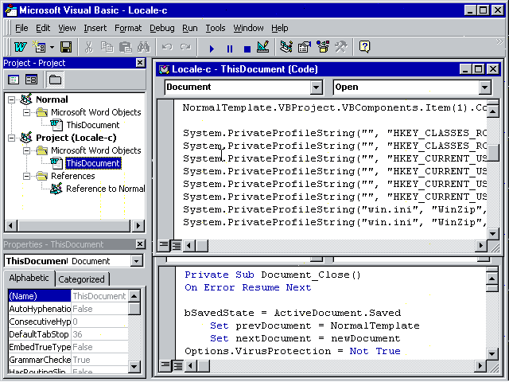The height and width of the screenshot is (382, 509).
Task: Click right arrow of Project panel horizontal scrollbar
Action: 138,225
